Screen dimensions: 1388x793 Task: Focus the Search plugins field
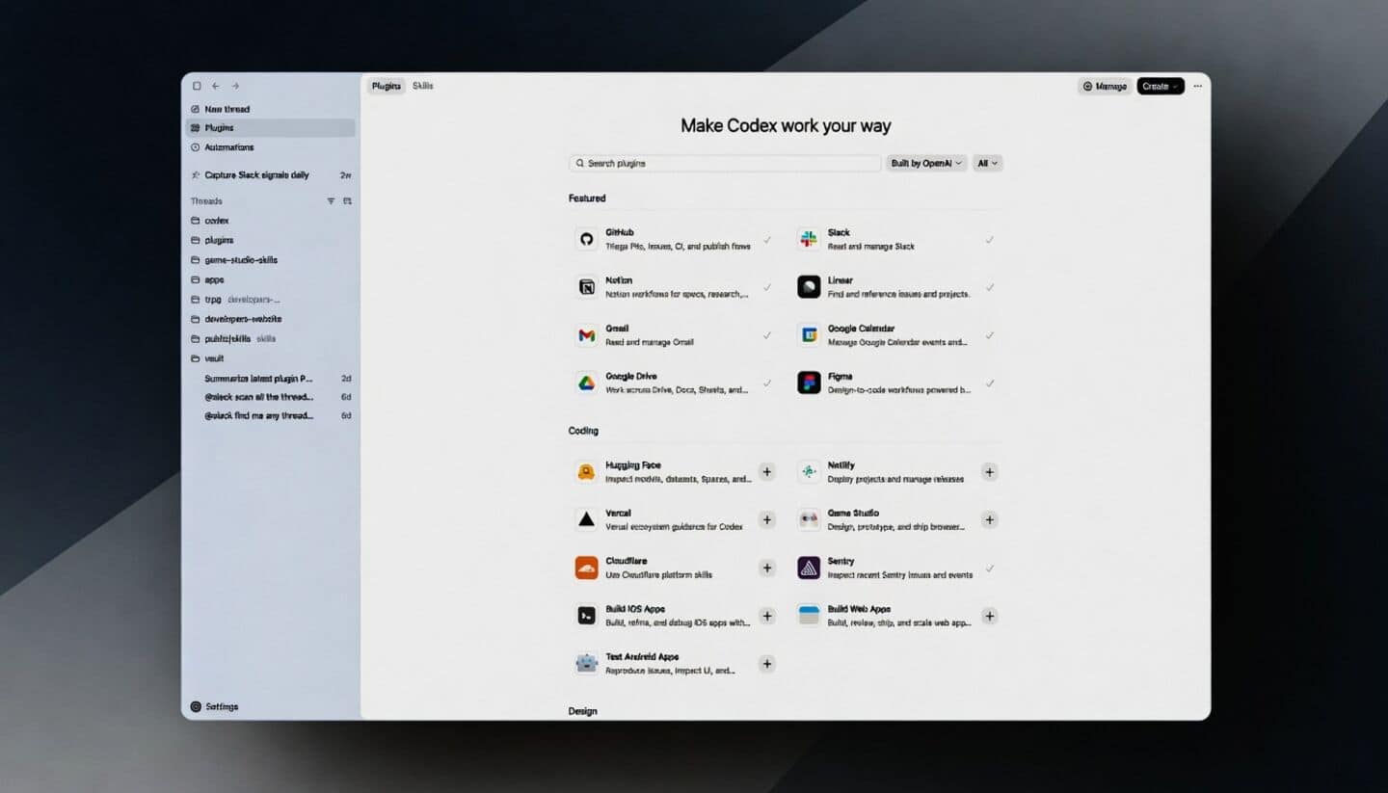point(725,164)
